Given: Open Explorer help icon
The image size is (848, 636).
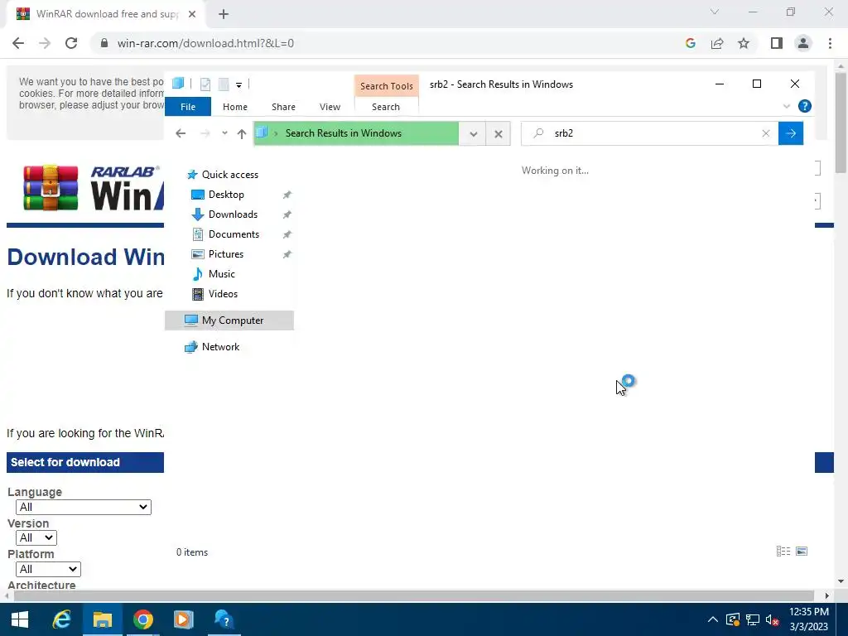Looking at the screenshot, I should click(x=804, y=106).
